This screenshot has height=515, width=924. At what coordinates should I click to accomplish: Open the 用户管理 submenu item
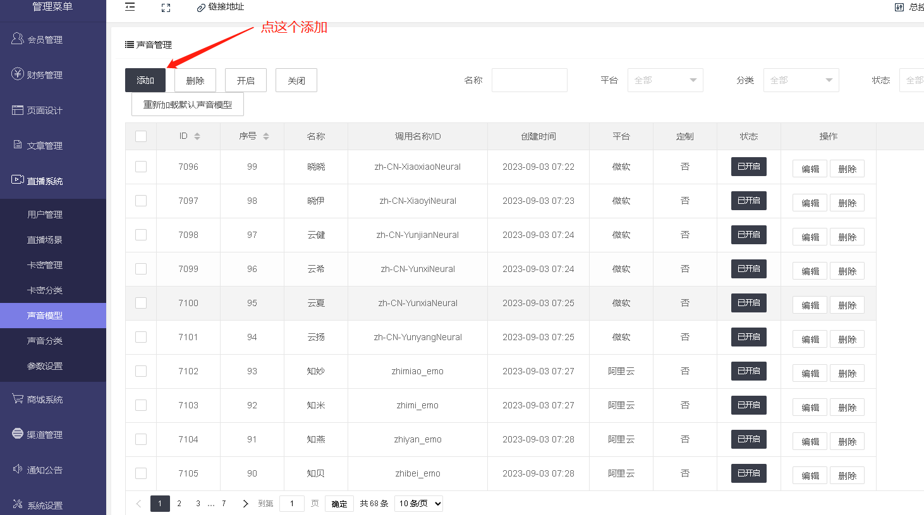click(53, 215)
